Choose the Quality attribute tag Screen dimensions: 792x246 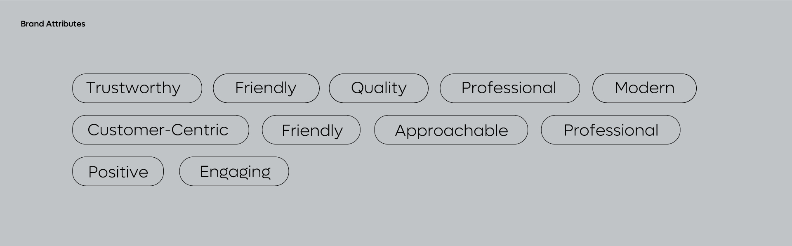click(x=378, y=88)
